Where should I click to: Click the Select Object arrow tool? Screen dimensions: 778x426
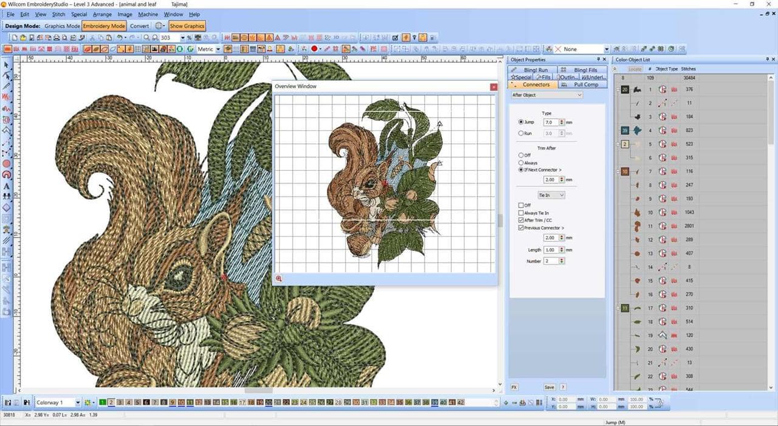coord(7,64)
